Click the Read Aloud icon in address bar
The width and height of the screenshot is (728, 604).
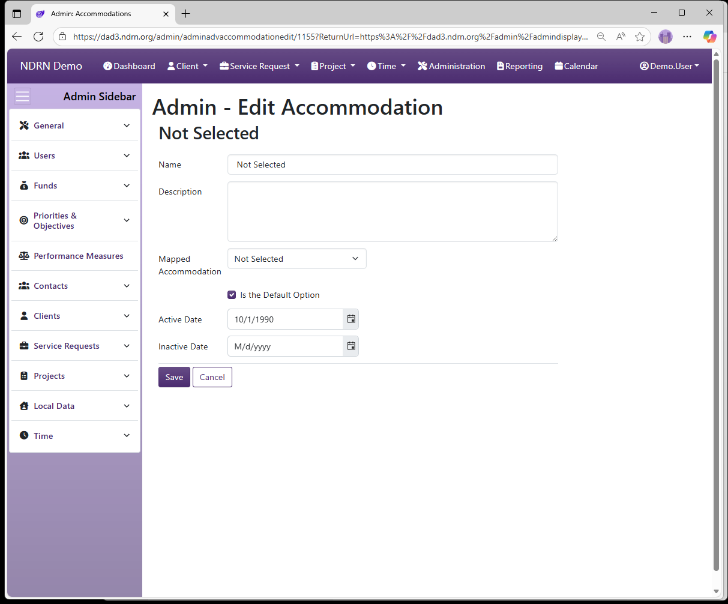coord(621,37)
